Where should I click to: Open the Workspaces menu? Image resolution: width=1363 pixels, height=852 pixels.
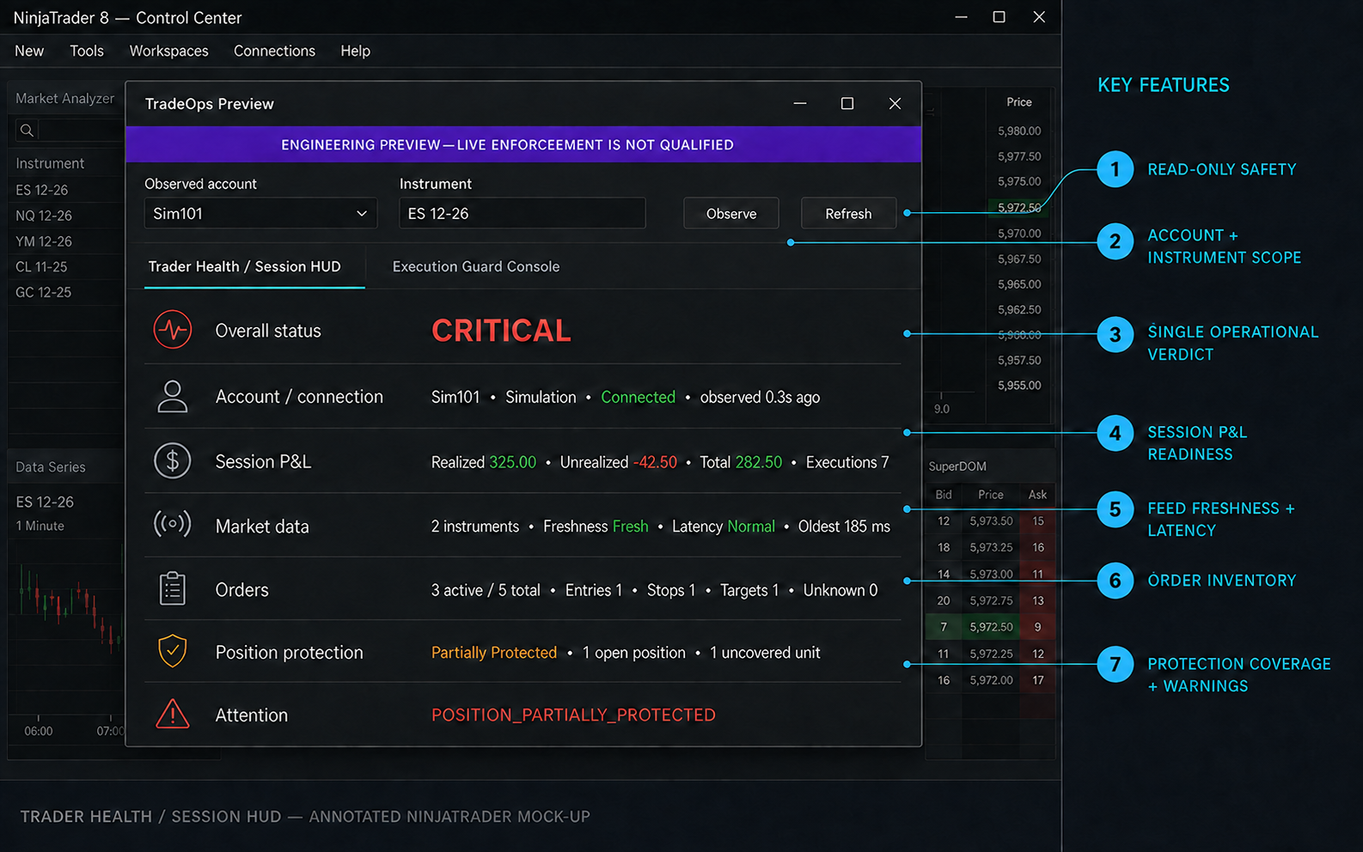coord(169,51)
